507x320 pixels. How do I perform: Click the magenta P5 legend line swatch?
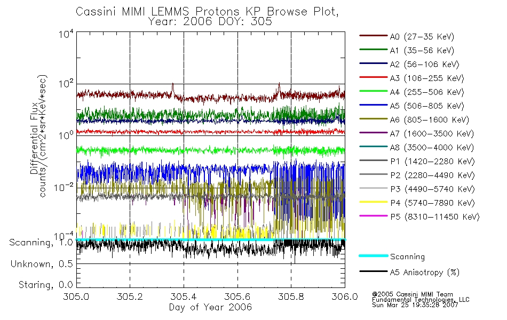374,216
